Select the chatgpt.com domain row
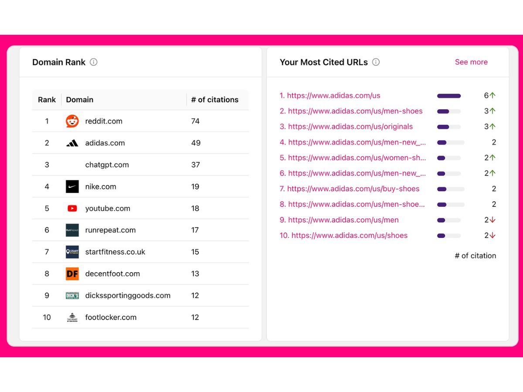523x392 pixels. click(140, 165)
